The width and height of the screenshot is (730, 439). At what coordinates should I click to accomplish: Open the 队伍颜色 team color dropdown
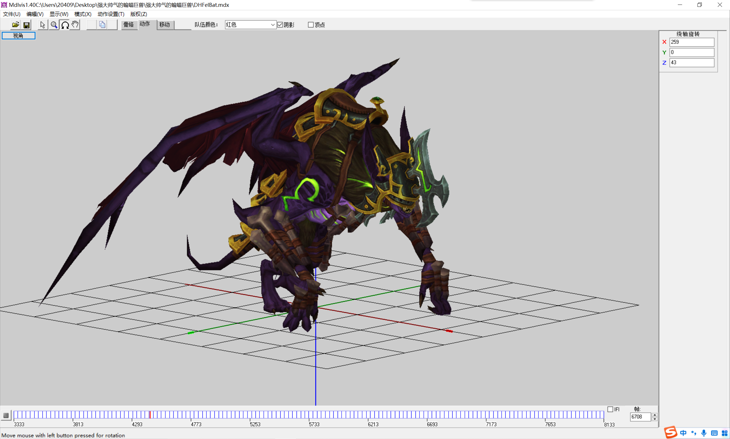pos(250,25)
